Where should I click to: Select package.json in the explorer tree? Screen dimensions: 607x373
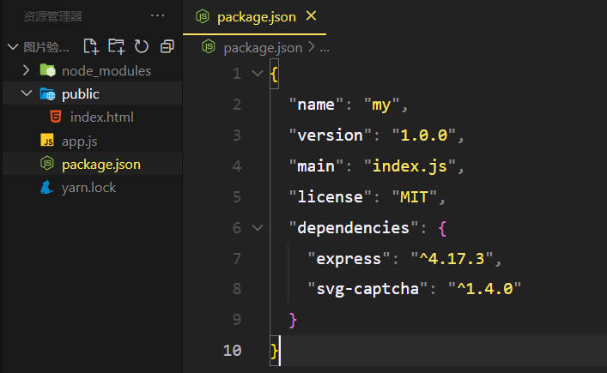click(101, 165)
